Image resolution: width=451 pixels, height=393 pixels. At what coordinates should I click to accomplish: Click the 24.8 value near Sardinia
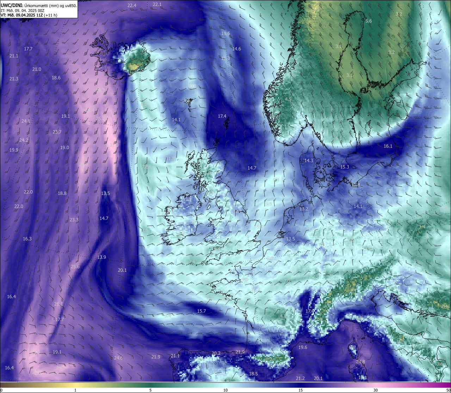pos(360,362)
